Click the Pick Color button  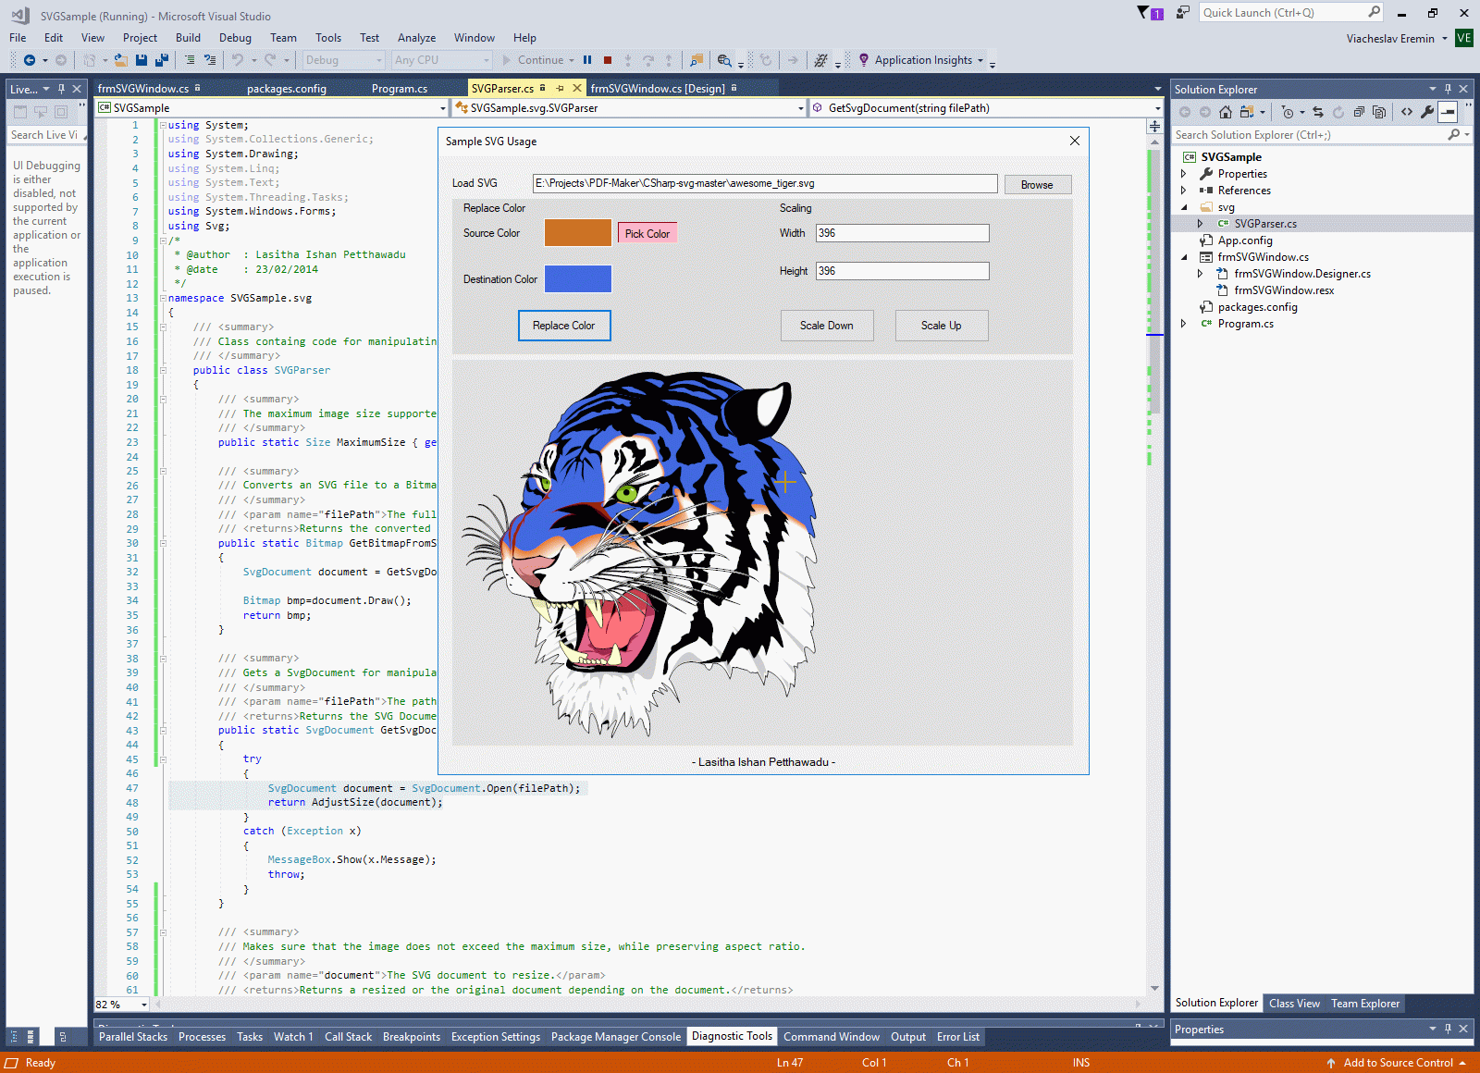[647, 234]
